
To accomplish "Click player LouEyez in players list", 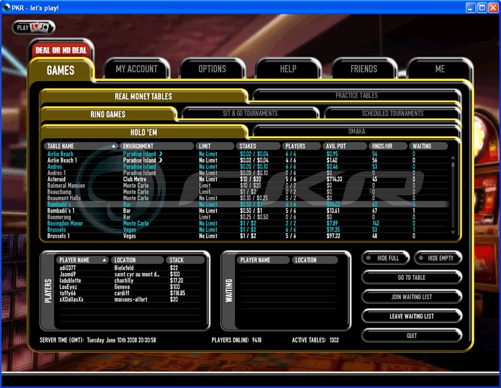I will tap(68, 287).
